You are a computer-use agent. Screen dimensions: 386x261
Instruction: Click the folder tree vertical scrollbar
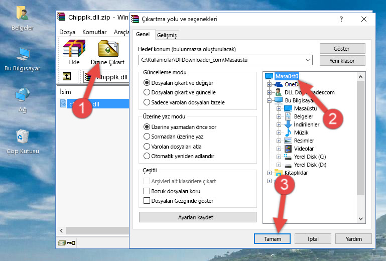pos(360,138)
